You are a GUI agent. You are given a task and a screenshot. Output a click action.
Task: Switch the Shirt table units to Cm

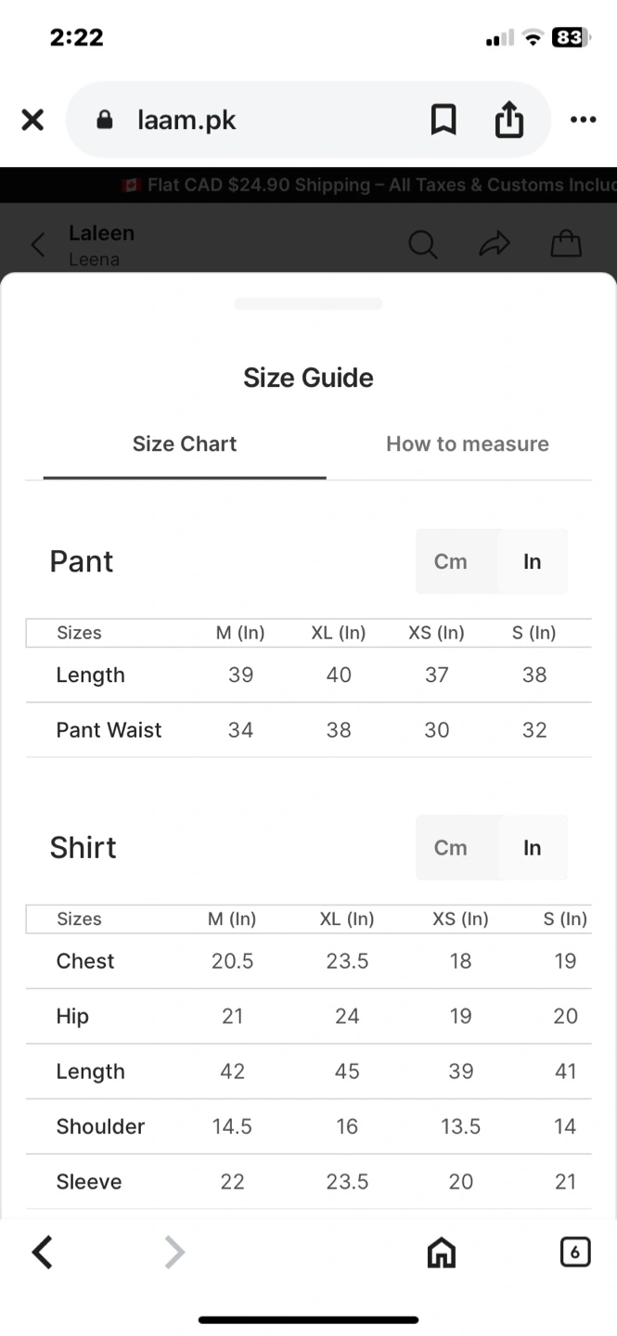pos(451,847)
